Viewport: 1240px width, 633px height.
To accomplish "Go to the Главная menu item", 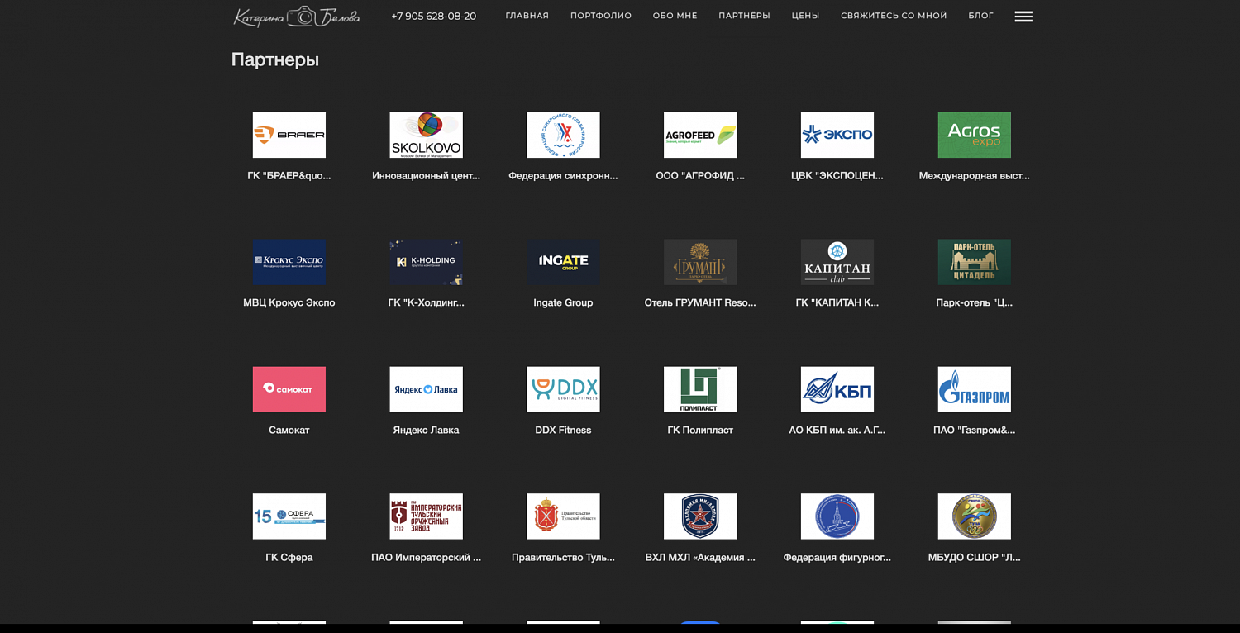I will click(527, 16).
